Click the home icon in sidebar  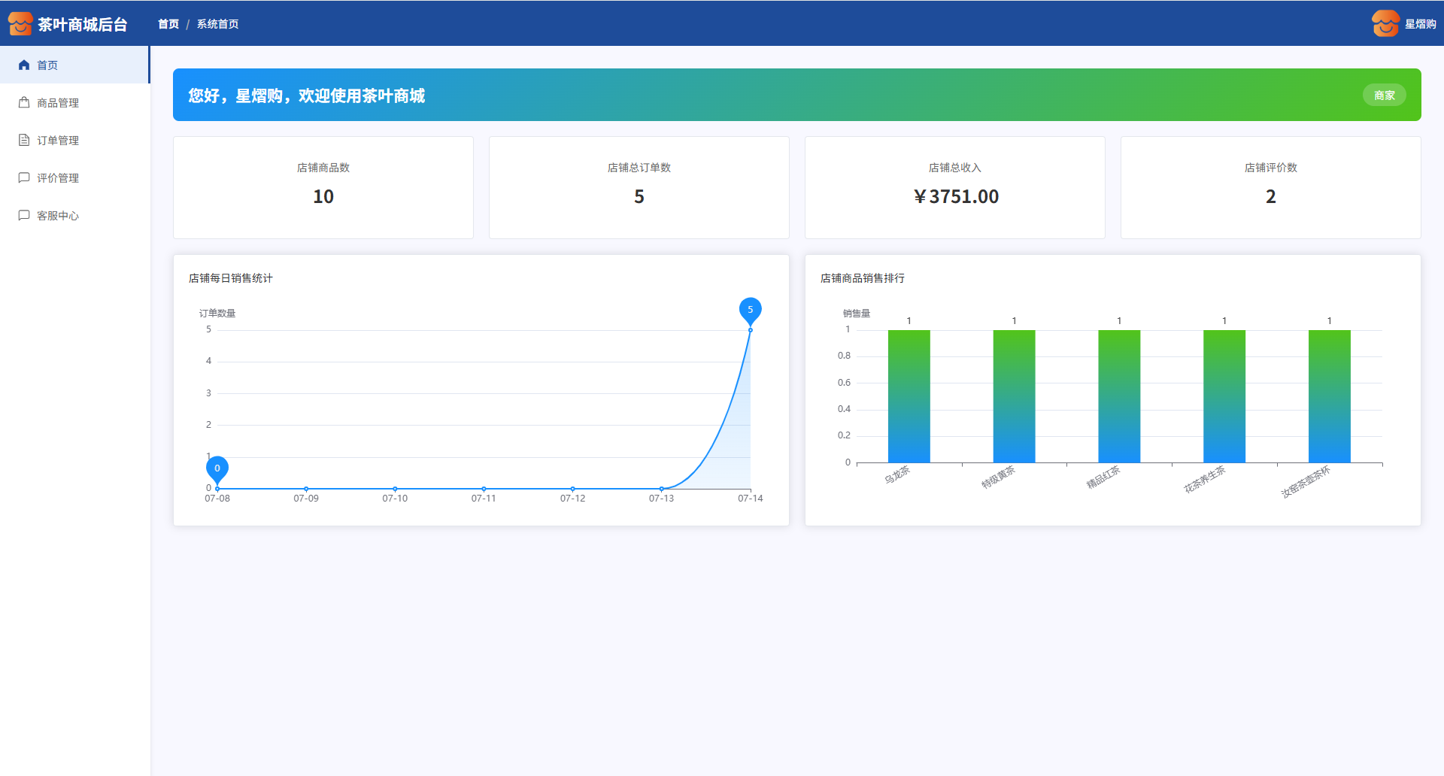pyautogui.click(x=24, y=65)
